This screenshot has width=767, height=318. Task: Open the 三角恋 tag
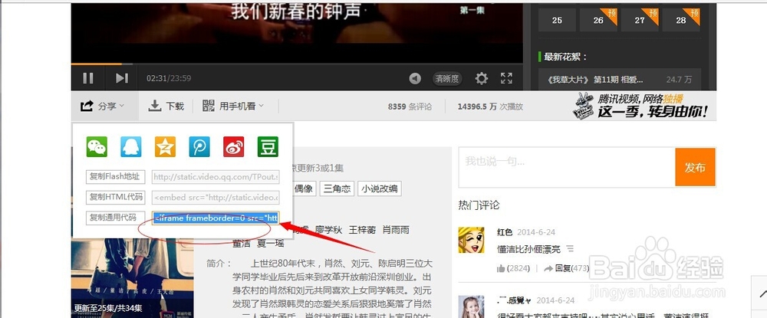337,189
